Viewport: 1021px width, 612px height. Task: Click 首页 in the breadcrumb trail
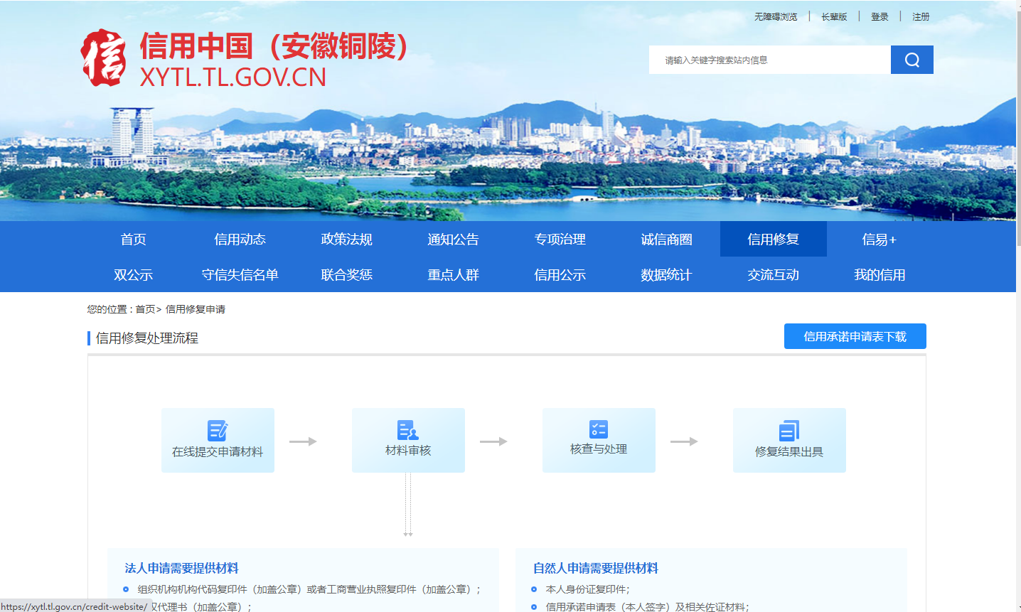pos(145,309)
